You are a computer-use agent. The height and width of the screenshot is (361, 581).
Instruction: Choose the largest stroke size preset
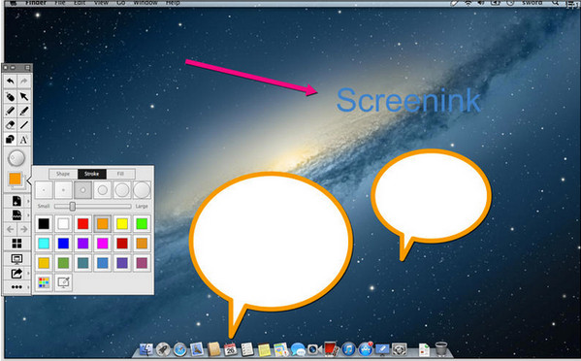pyautogui.click(x=142, y=190)
